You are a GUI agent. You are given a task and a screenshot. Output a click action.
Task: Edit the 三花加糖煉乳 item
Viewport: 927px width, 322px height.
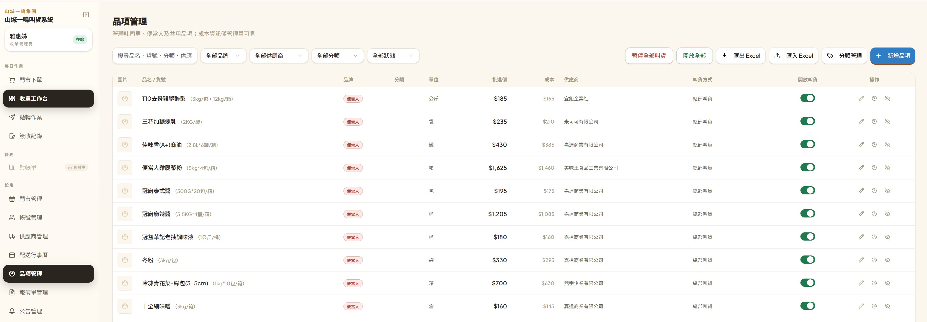[861, 121]
